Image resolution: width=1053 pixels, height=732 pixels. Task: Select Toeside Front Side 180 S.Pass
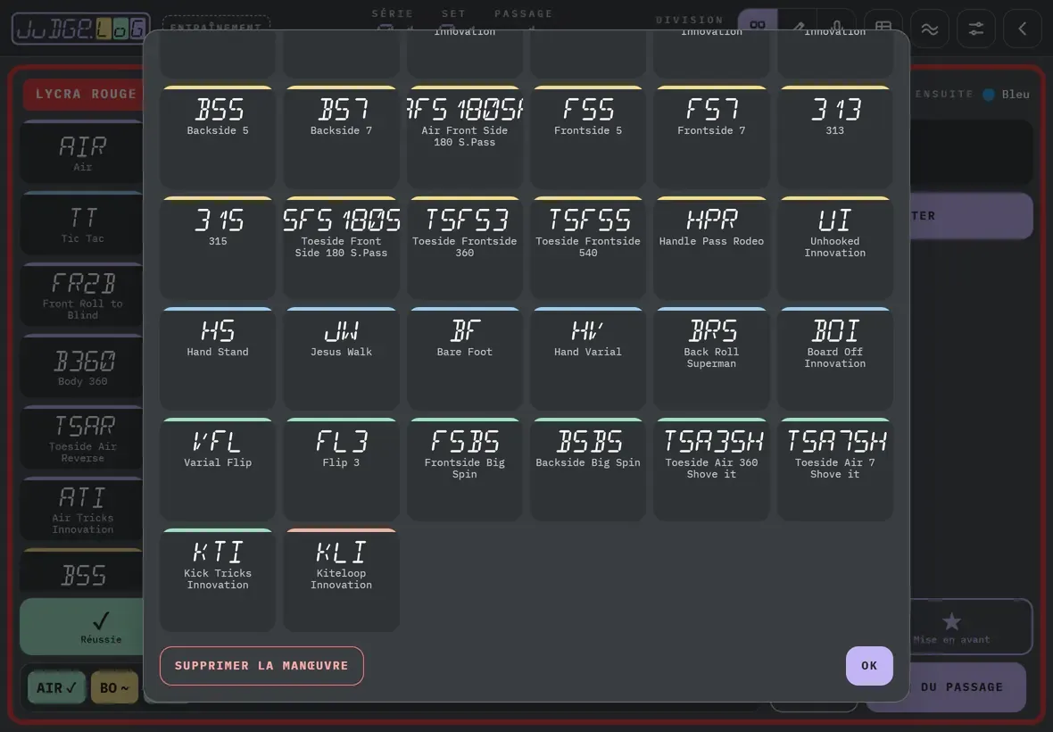click(341, 248)
